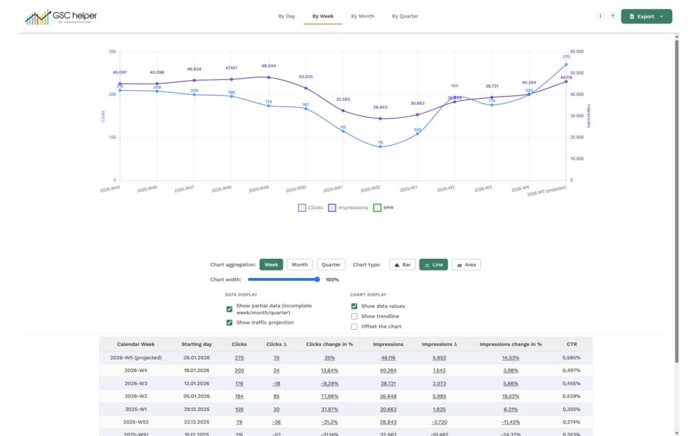Check the Offset the chart option
The width and height of the screenshot is (697, 436).
tap(354, 326)
